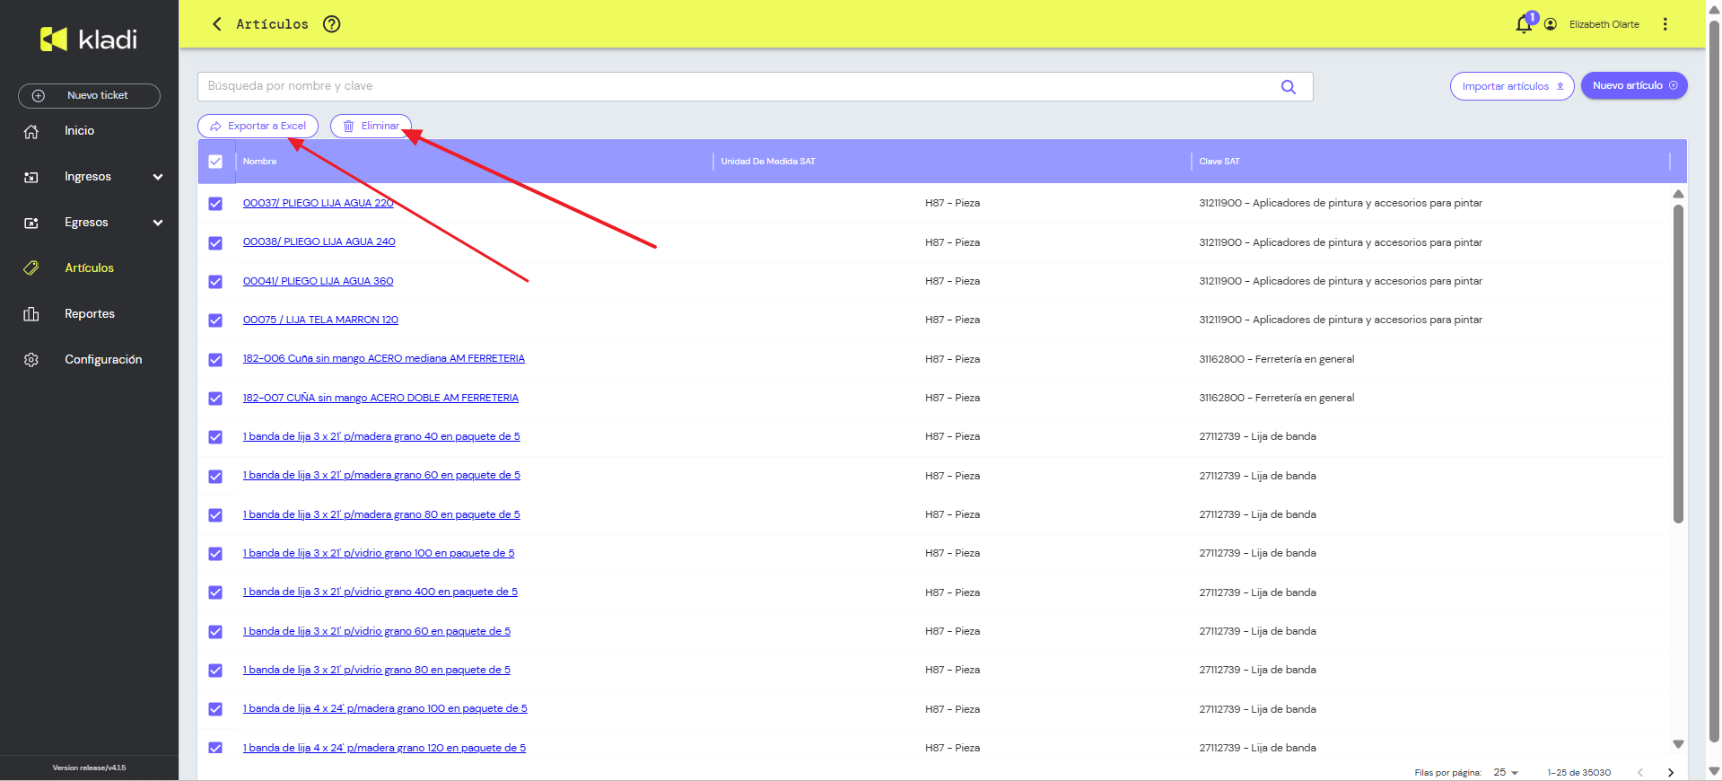Uncheck 00037/ PLIEGO LIJA AGUA 220 row

215,204
